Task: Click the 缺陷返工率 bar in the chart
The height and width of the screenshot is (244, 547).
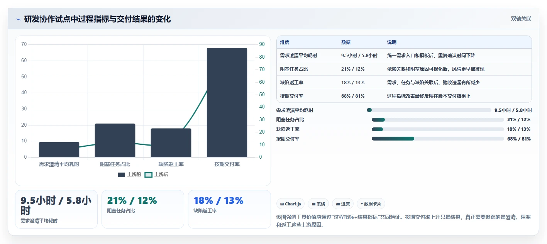Action: tap(171, 143)
